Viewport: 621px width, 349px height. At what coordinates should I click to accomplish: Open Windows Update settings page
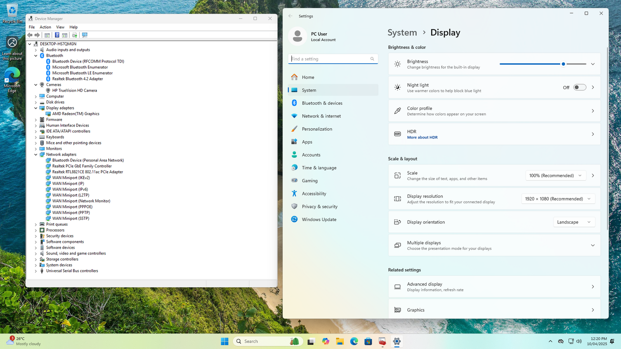point(319,219)
